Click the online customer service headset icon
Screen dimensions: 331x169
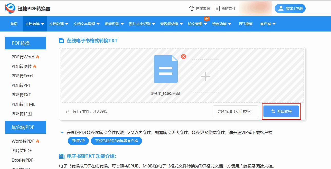(192, 8)
